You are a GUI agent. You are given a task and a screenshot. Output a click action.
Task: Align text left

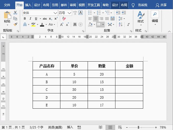click(90, 19)
